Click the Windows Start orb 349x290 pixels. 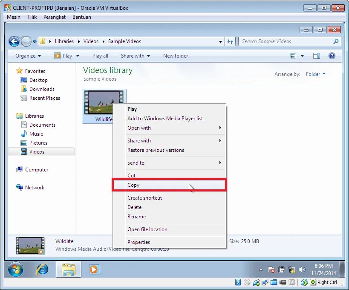pyautogui.click(x=16, y=269)
